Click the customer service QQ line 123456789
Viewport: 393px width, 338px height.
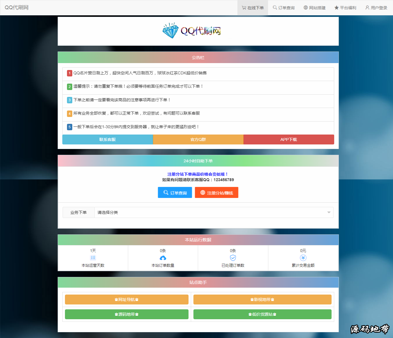[198, 180]
